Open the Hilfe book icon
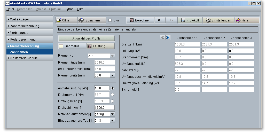266x132 pixels. pos(238,20)
